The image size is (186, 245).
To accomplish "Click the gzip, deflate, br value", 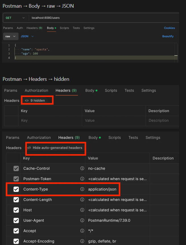I will point(102,241).
